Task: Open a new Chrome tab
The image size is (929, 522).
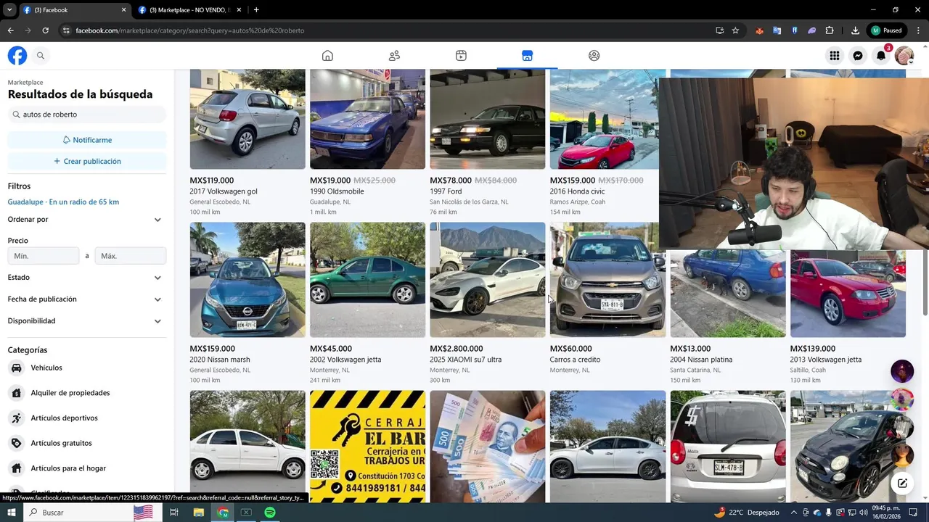Action: pos(256,10)
